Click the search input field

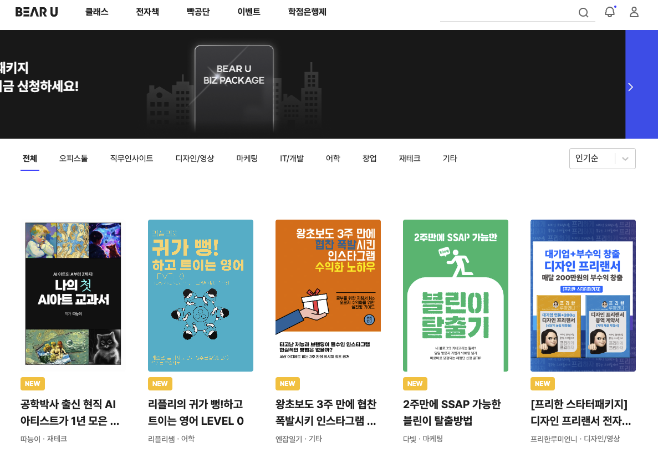click(x=510, y=12)
